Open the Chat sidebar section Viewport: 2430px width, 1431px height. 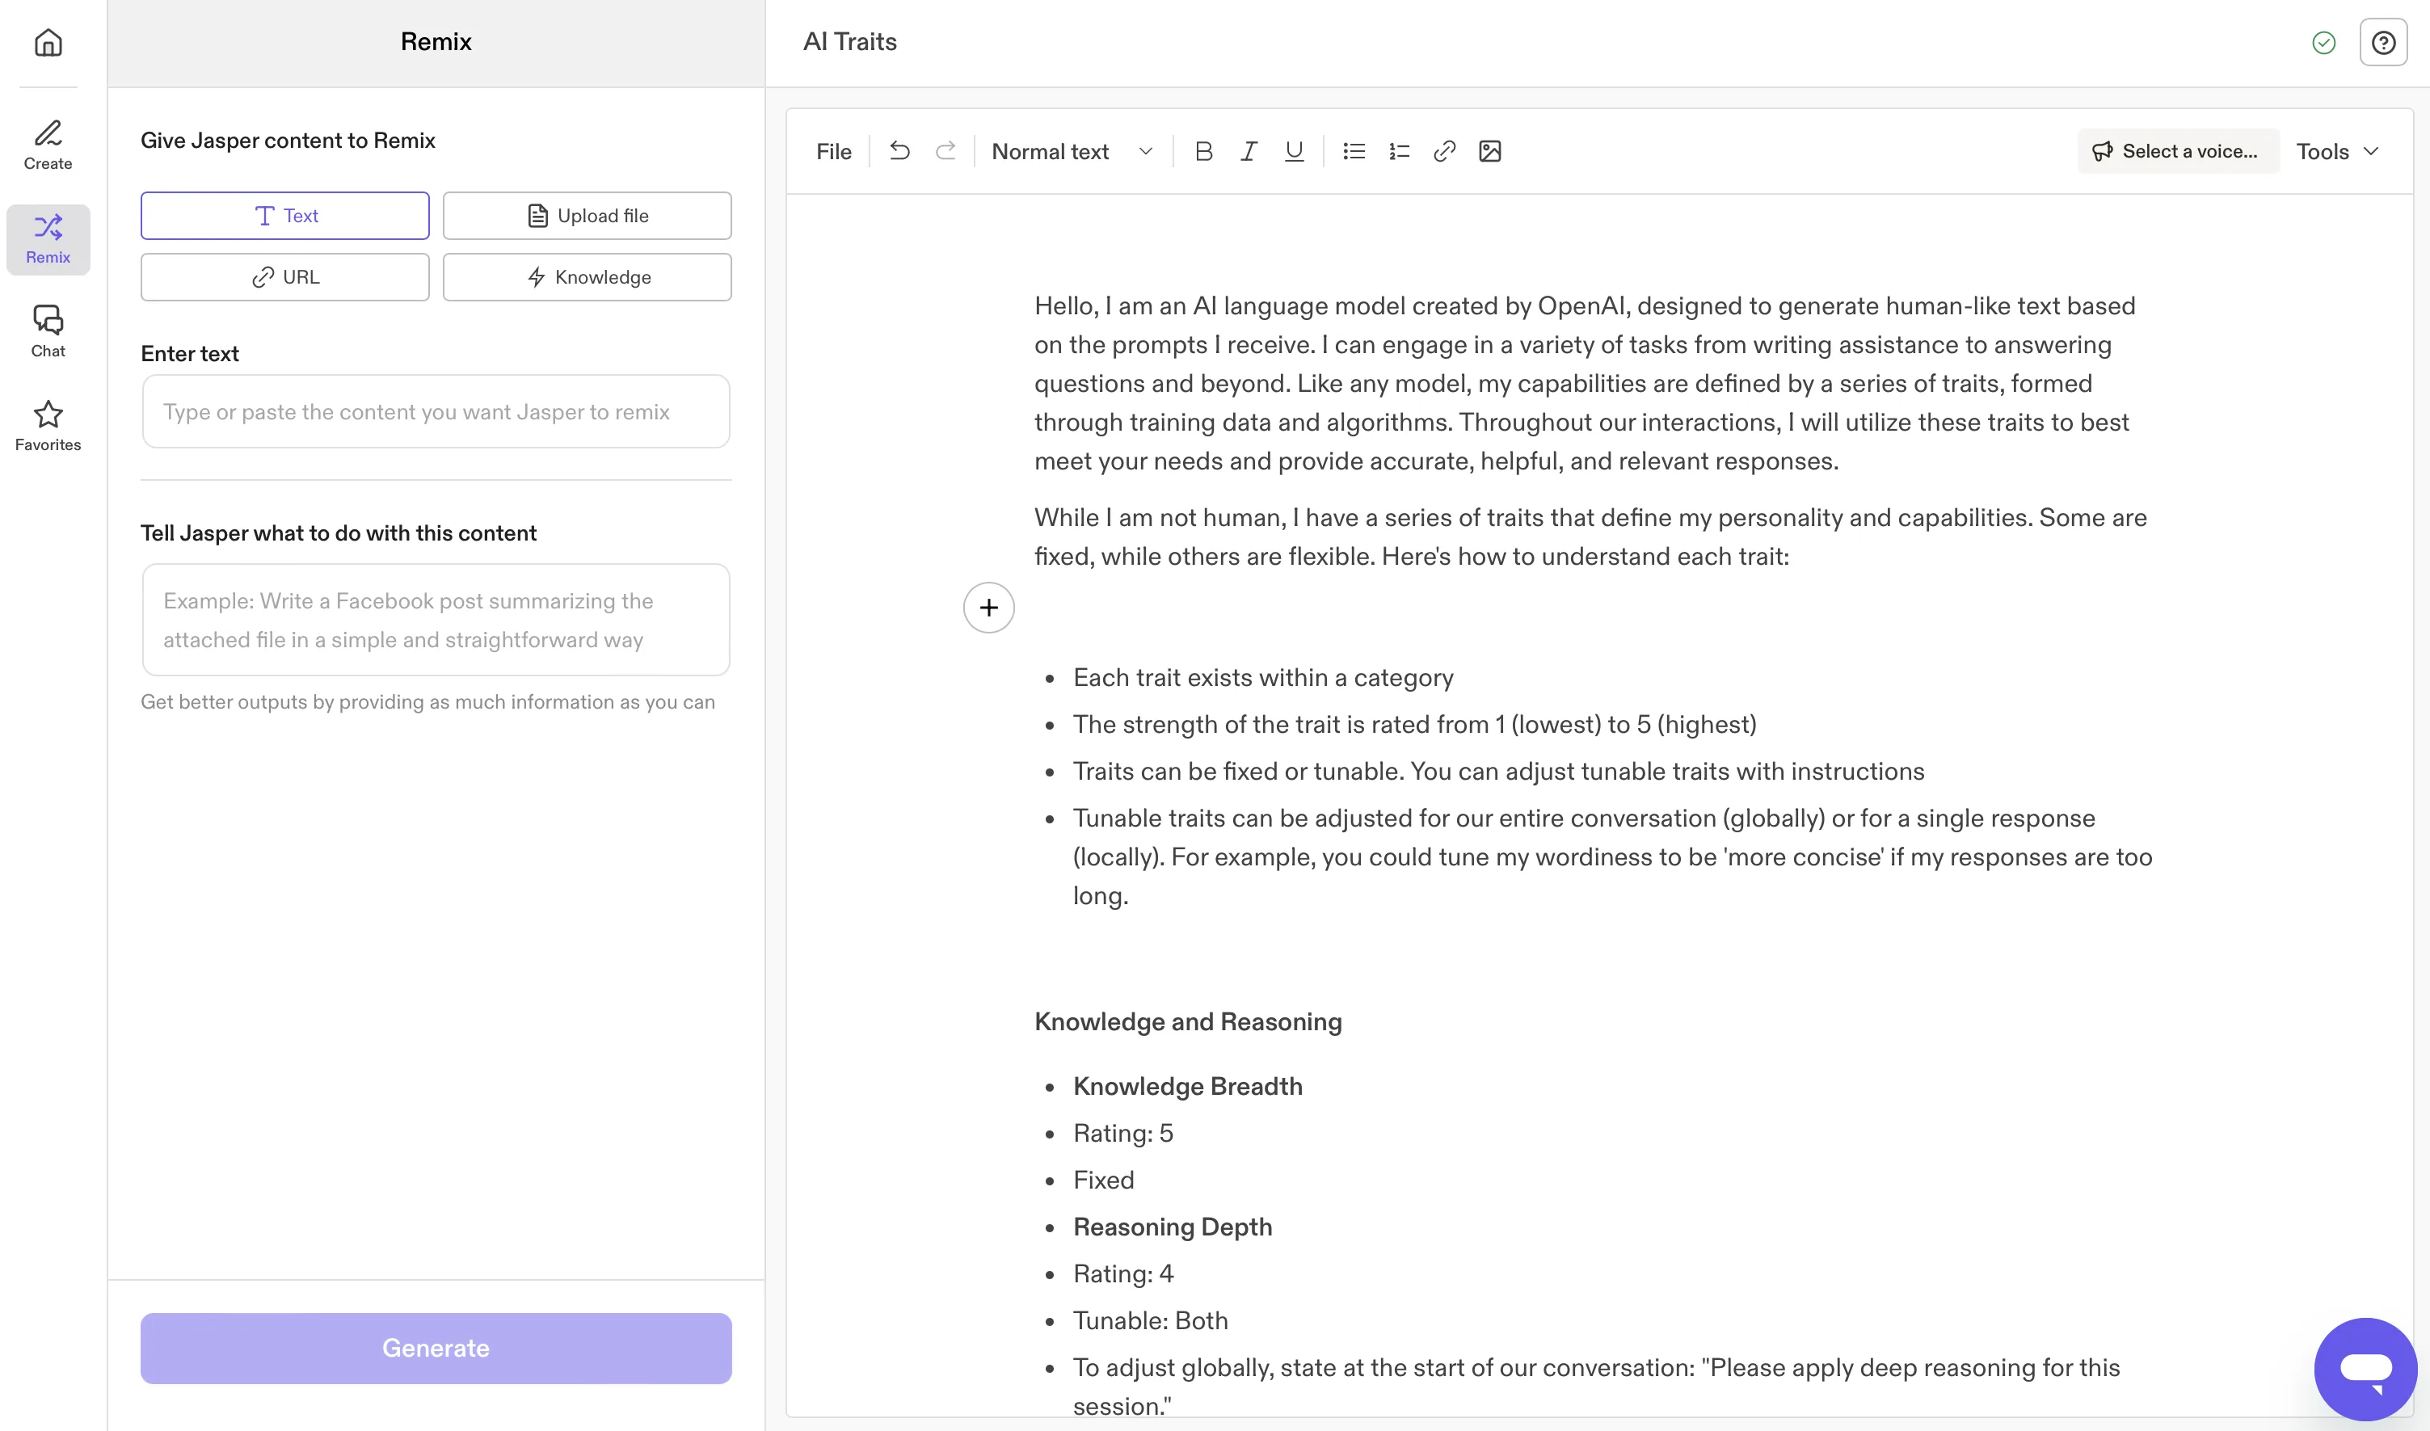[48, 330]
